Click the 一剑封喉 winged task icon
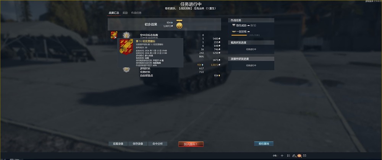This screenshot has width=382, height=160. coord(234,31)
